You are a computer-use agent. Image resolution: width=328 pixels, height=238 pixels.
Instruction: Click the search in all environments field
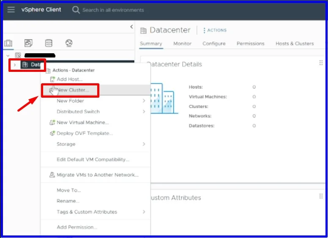[x=113, y=10]
